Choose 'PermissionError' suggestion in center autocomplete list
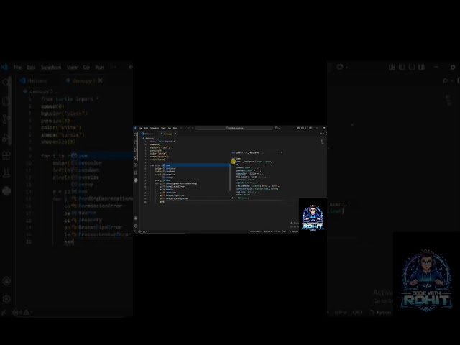 pyautogui.click(x=196, y=187)
